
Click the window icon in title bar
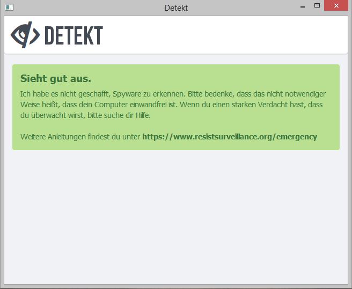[9, 8]
